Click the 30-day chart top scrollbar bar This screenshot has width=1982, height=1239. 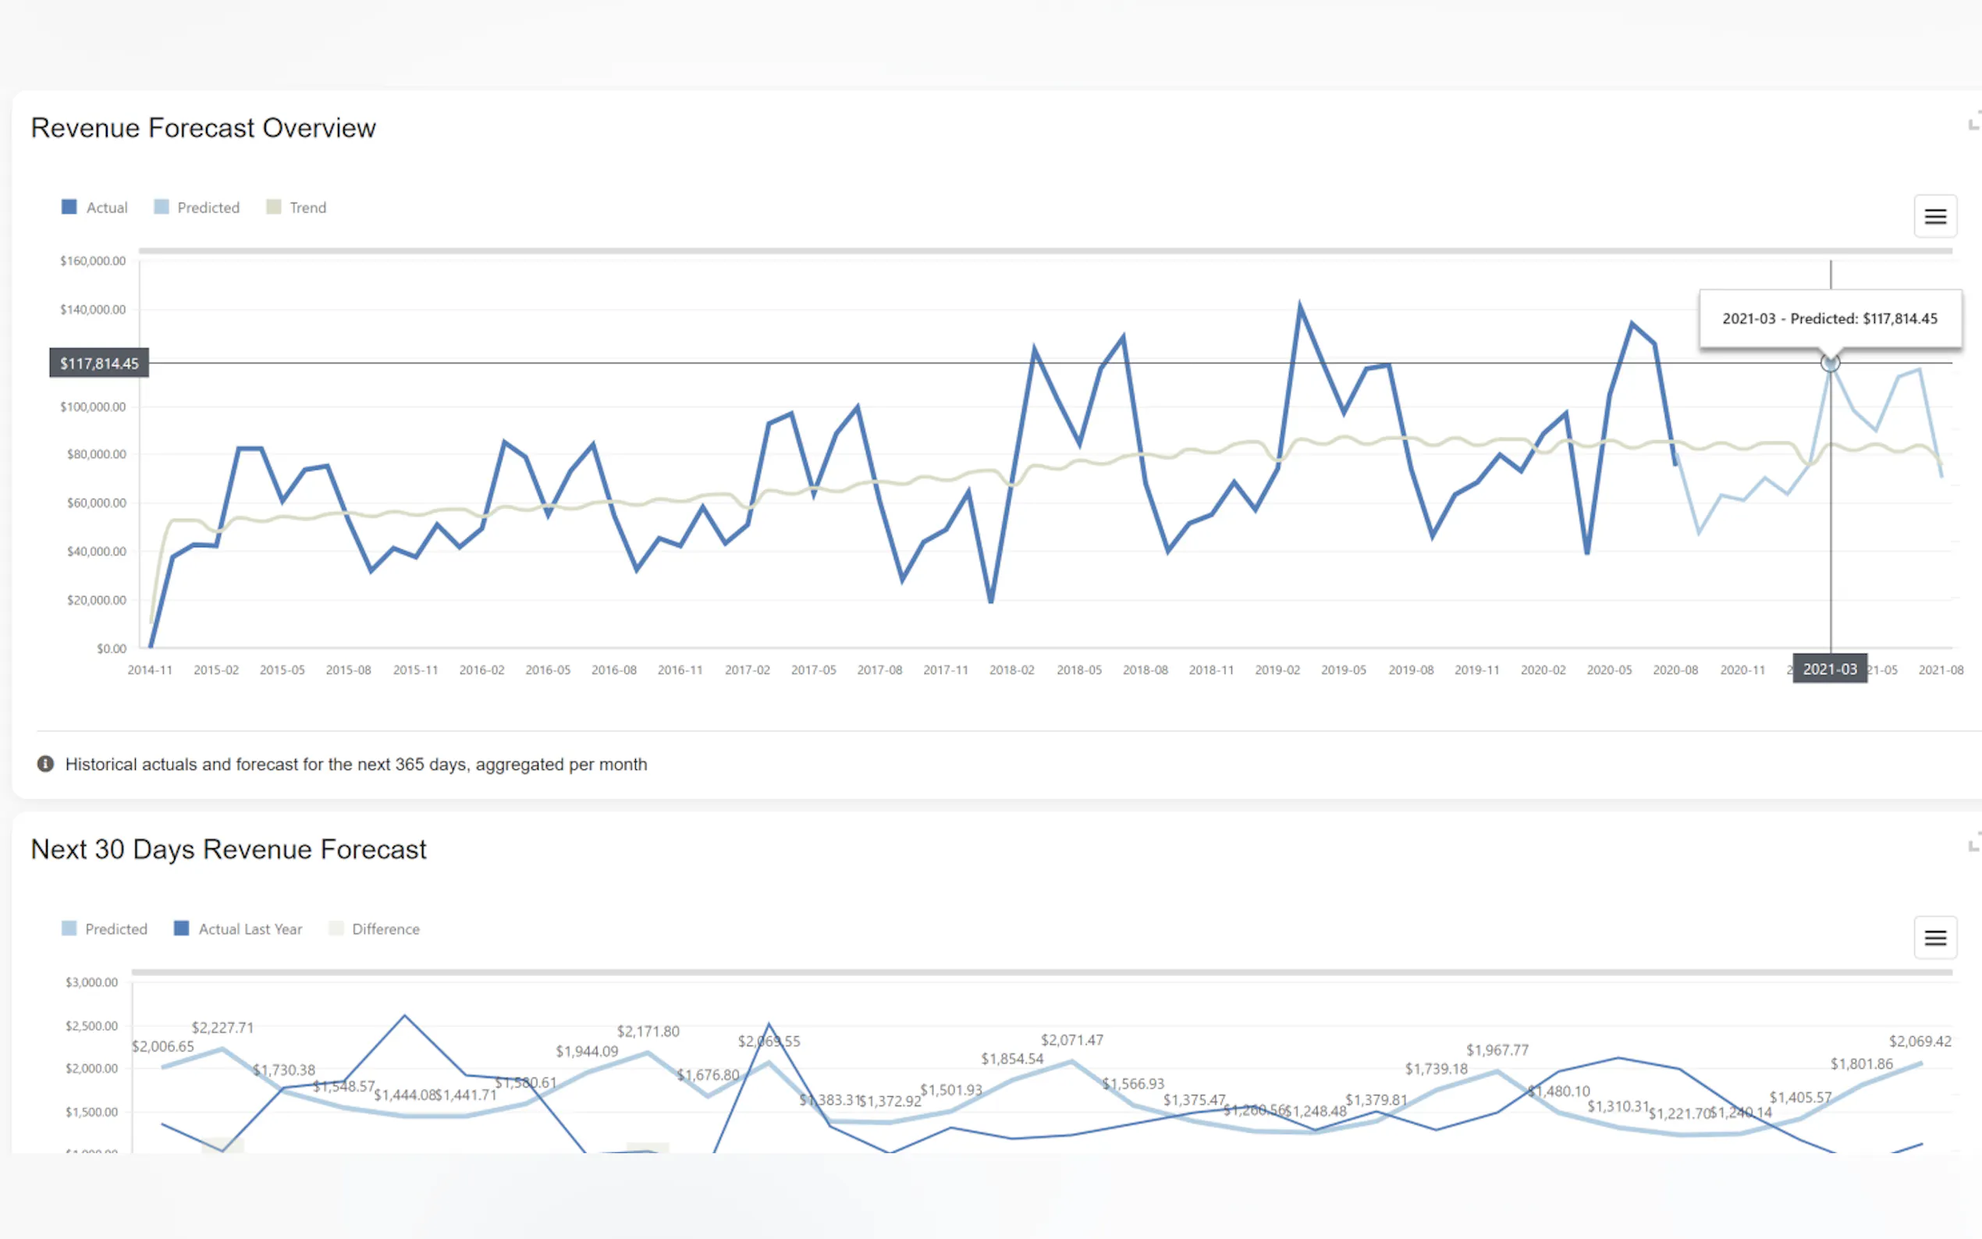coord(1041,973)
